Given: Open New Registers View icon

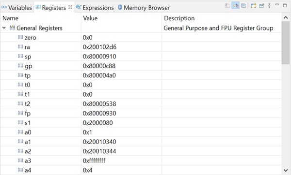Looking at the screenshot, I should [x=254, y=6].
